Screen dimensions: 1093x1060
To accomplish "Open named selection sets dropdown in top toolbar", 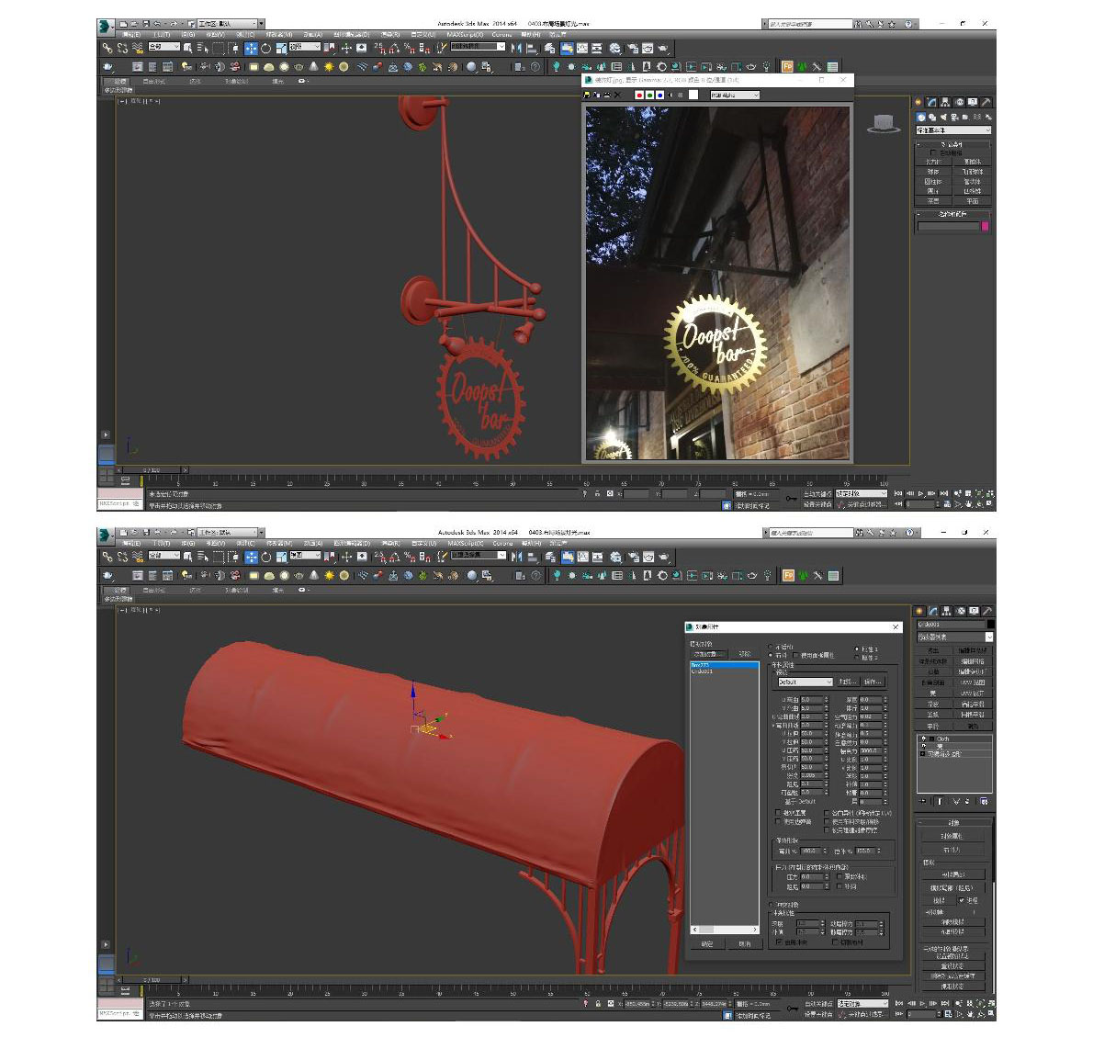I will tap(479, 47).
